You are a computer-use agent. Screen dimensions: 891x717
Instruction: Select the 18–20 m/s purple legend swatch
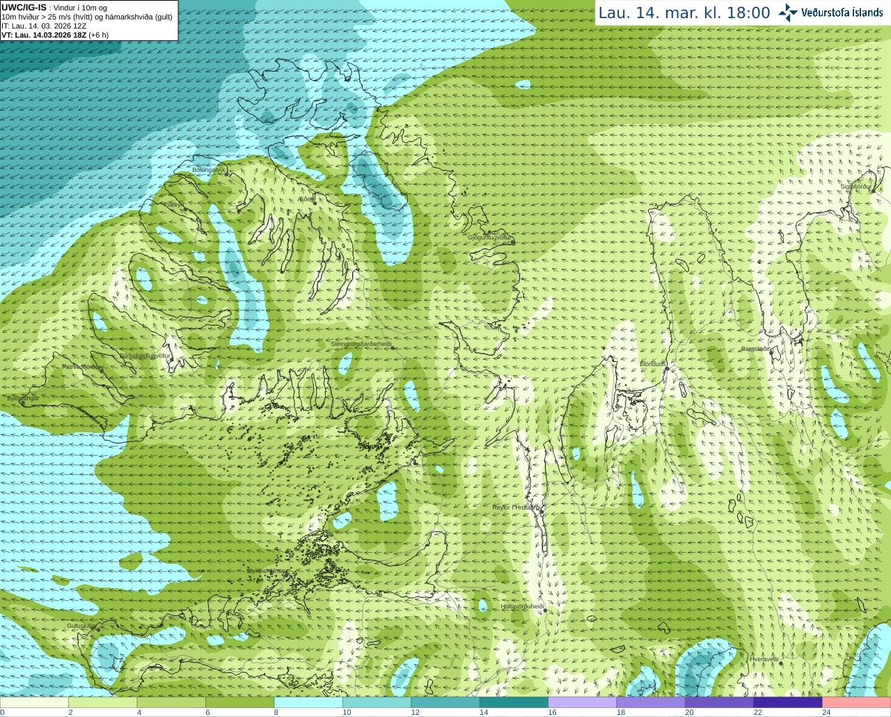651,702
